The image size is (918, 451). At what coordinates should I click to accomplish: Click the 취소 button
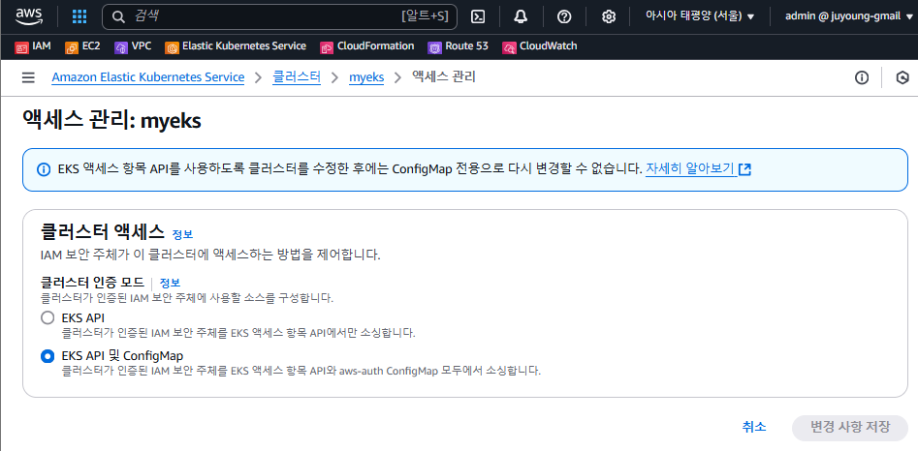point(754,427)
